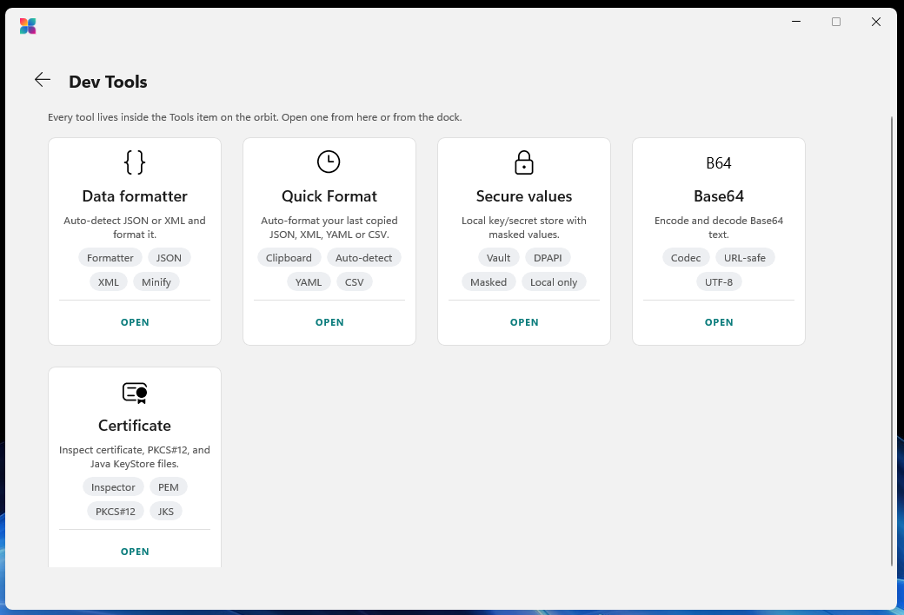Click the YAML tag chip
This screenshot has width=904, height=615.
309,281
